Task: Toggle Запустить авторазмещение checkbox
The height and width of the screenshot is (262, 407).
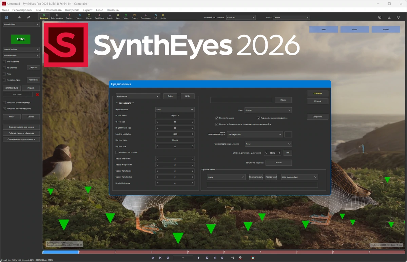Action: 4,109
